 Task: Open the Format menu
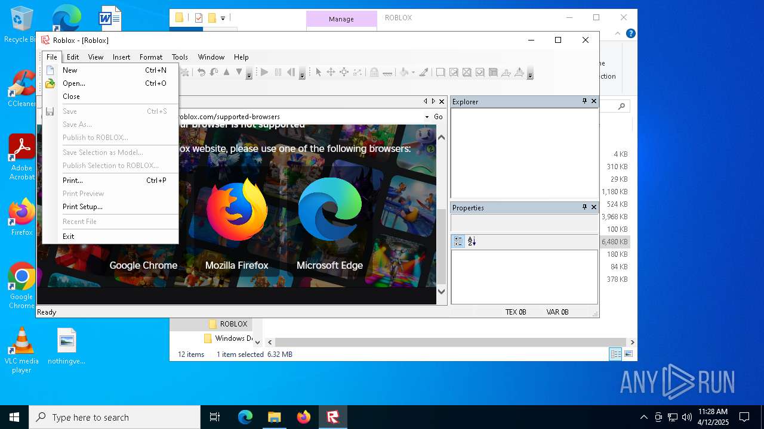151,57
